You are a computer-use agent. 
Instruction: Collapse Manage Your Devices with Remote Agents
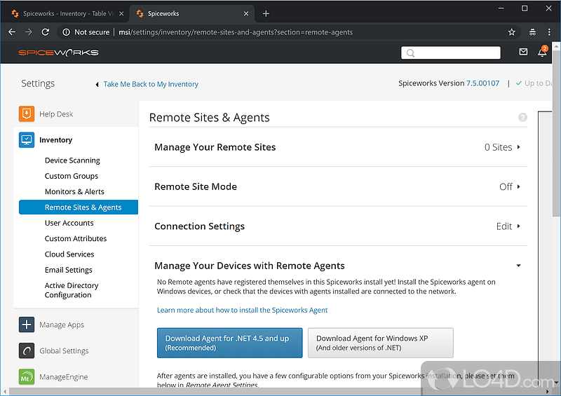[x=518, y=266]
